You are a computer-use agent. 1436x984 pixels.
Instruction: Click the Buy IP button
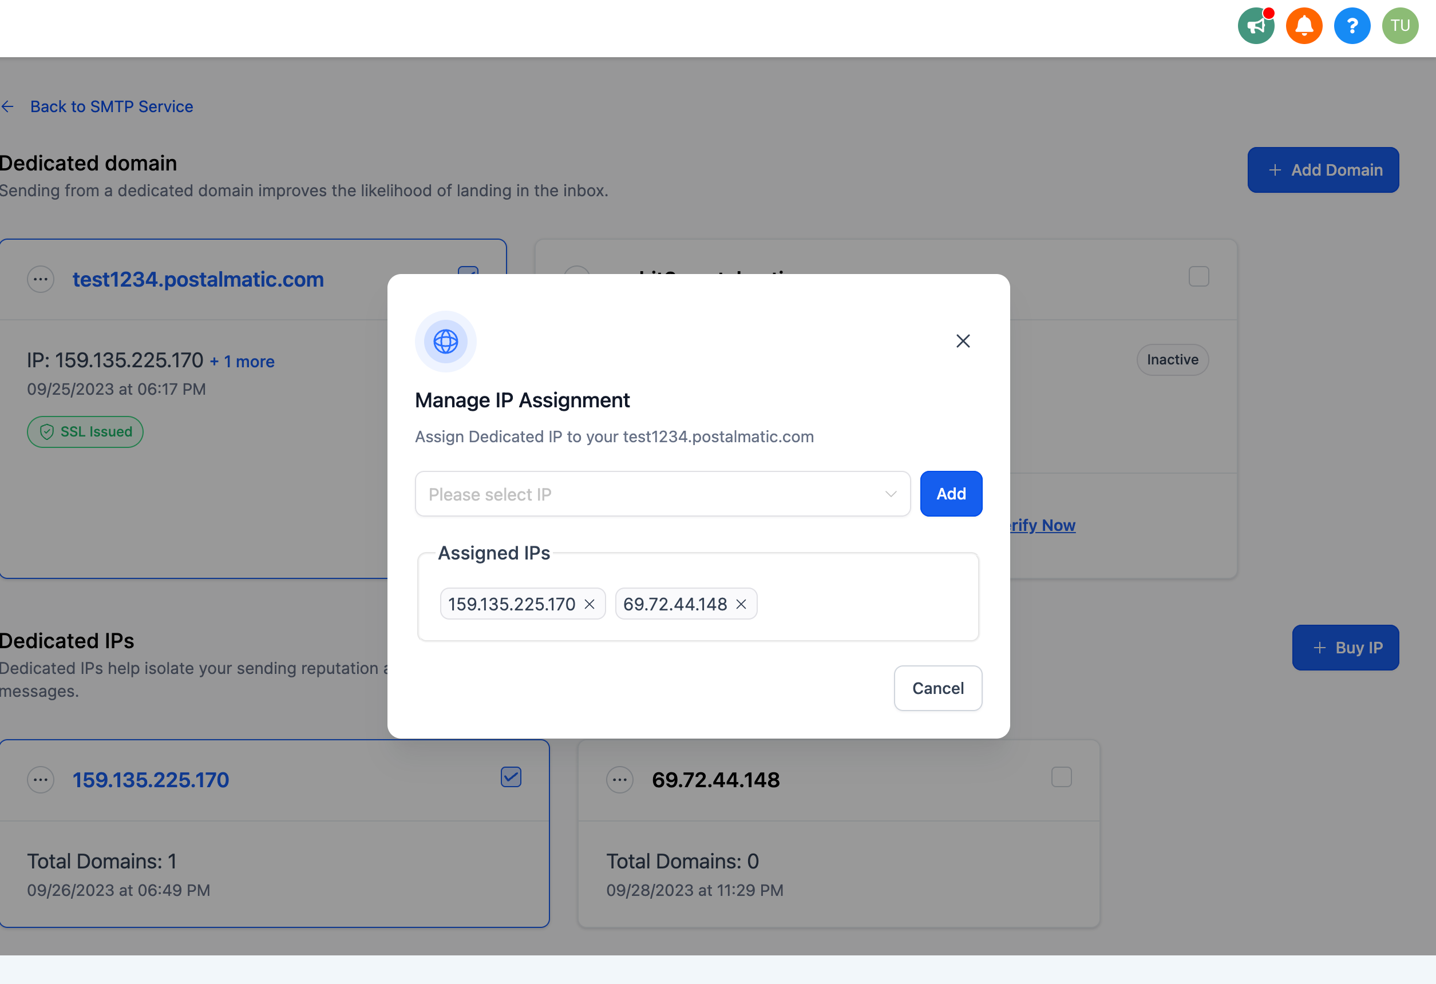coord(1345,648)
